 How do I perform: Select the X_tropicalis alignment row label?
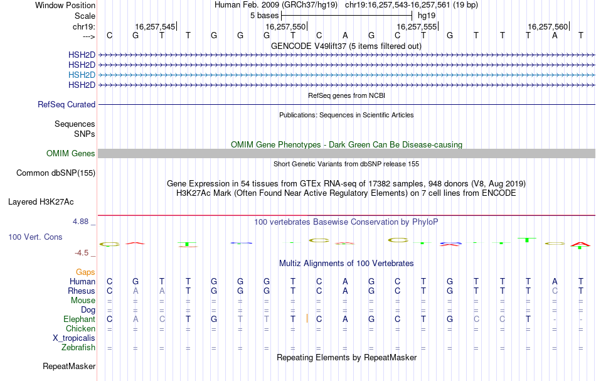point(74,338)
